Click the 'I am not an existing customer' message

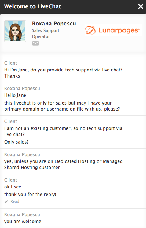coord(63,131)
